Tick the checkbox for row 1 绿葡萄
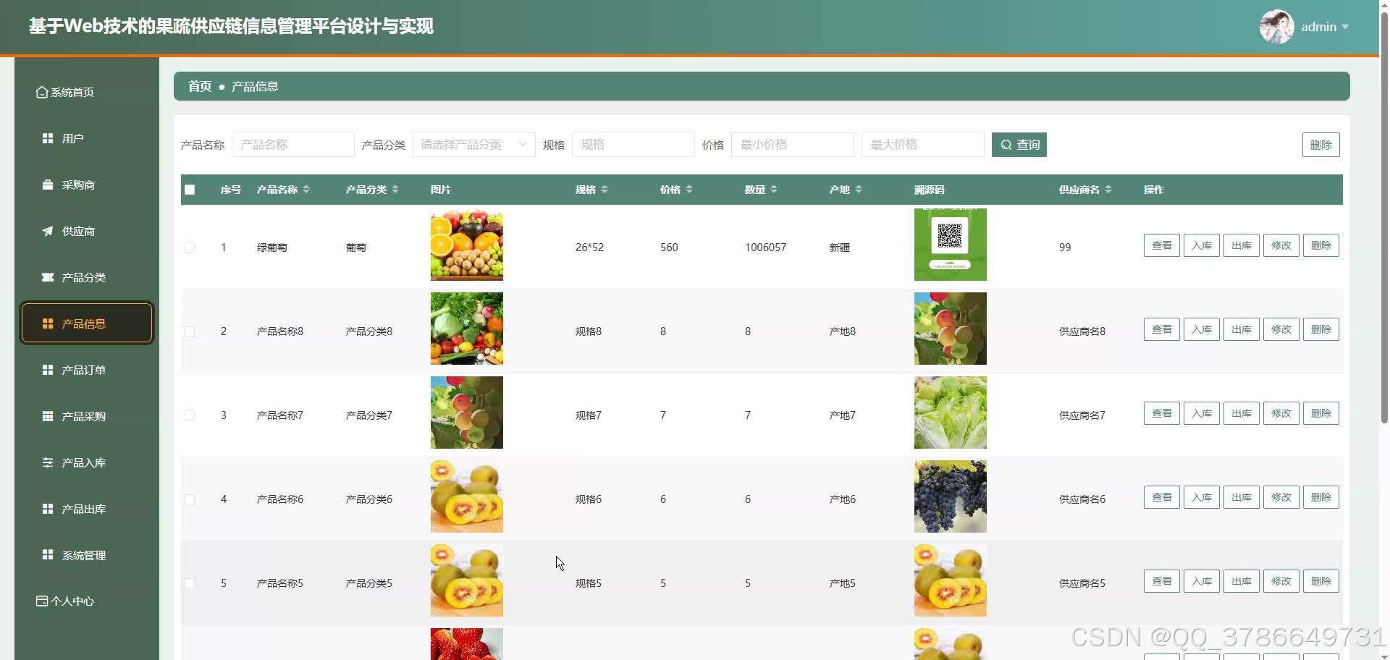 [190, 247]
